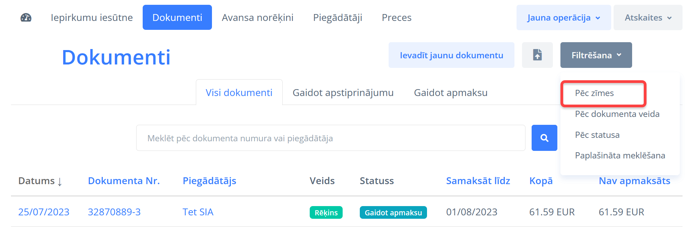Switch to Gaidot apmaksu tab
The width and height of the screenshot is (699, 227).
pyautogui.click(x=450, y=93)
